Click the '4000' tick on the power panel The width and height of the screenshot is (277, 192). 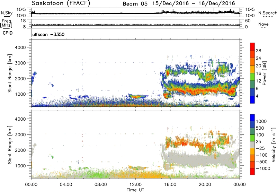click(x=20, y=47)
